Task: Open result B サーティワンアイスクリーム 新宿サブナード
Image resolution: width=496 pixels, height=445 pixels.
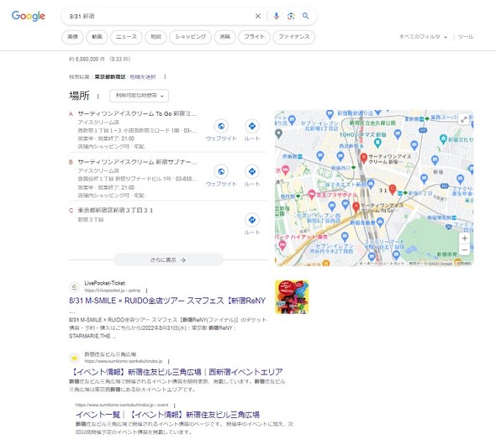Action: click(x=137, y=162)
